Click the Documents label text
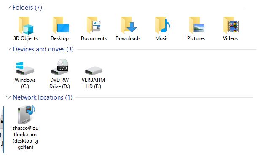Viewport: 258px width, 167px height. point(94,38)
